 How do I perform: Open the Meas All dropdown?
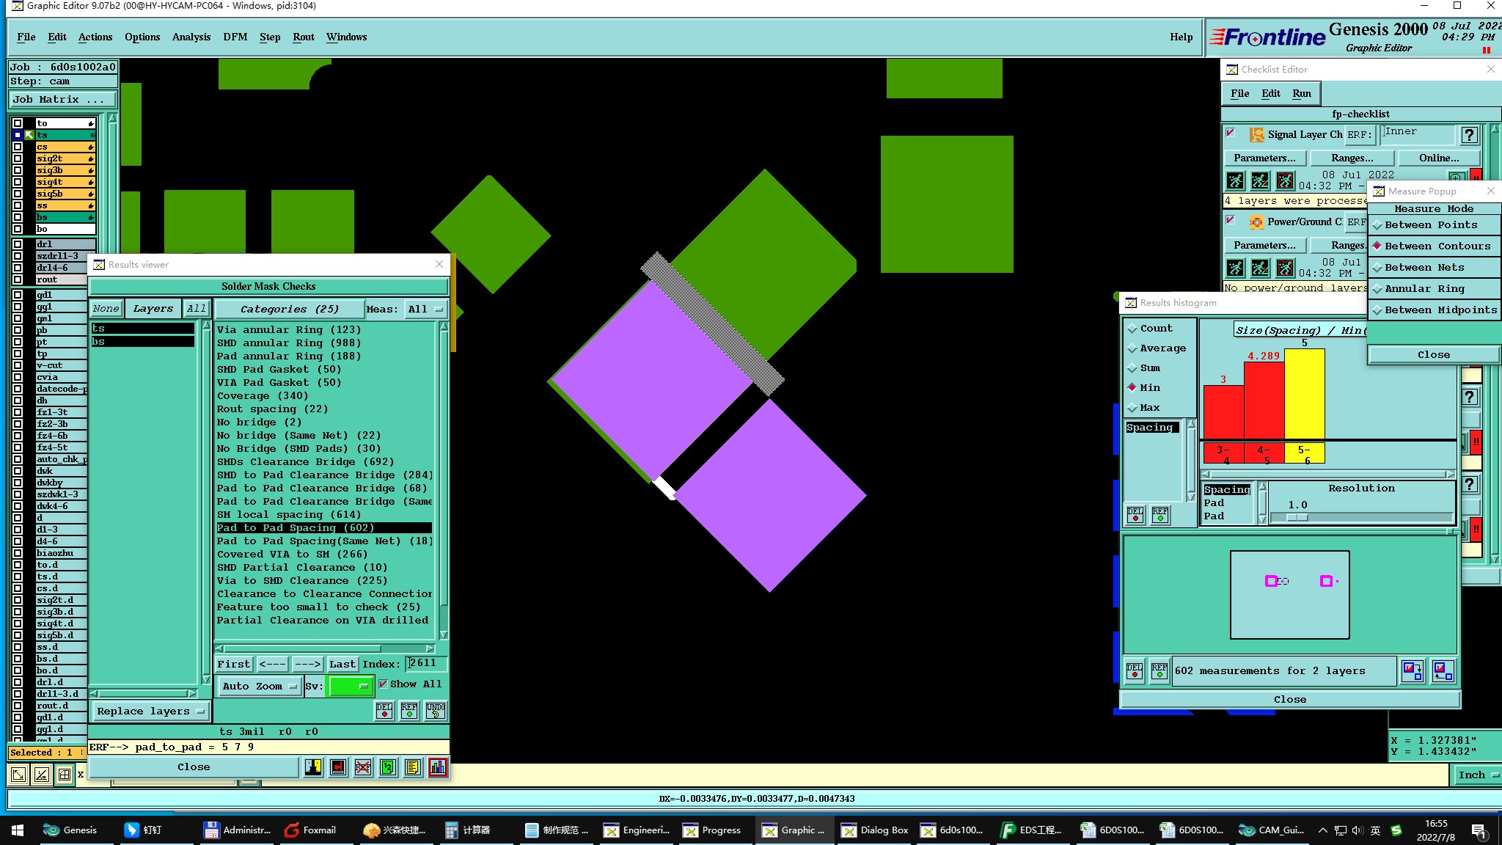pos(425,310)
